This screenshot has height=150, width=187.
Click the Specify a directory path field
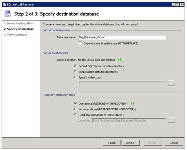click(122, 83)
